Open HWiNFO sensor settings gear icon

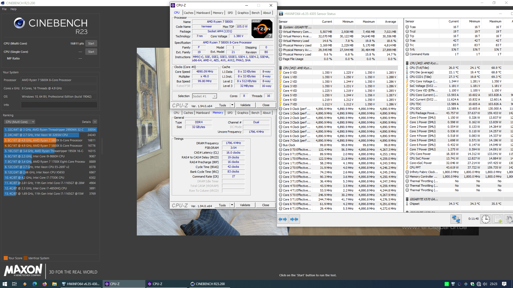509,219
